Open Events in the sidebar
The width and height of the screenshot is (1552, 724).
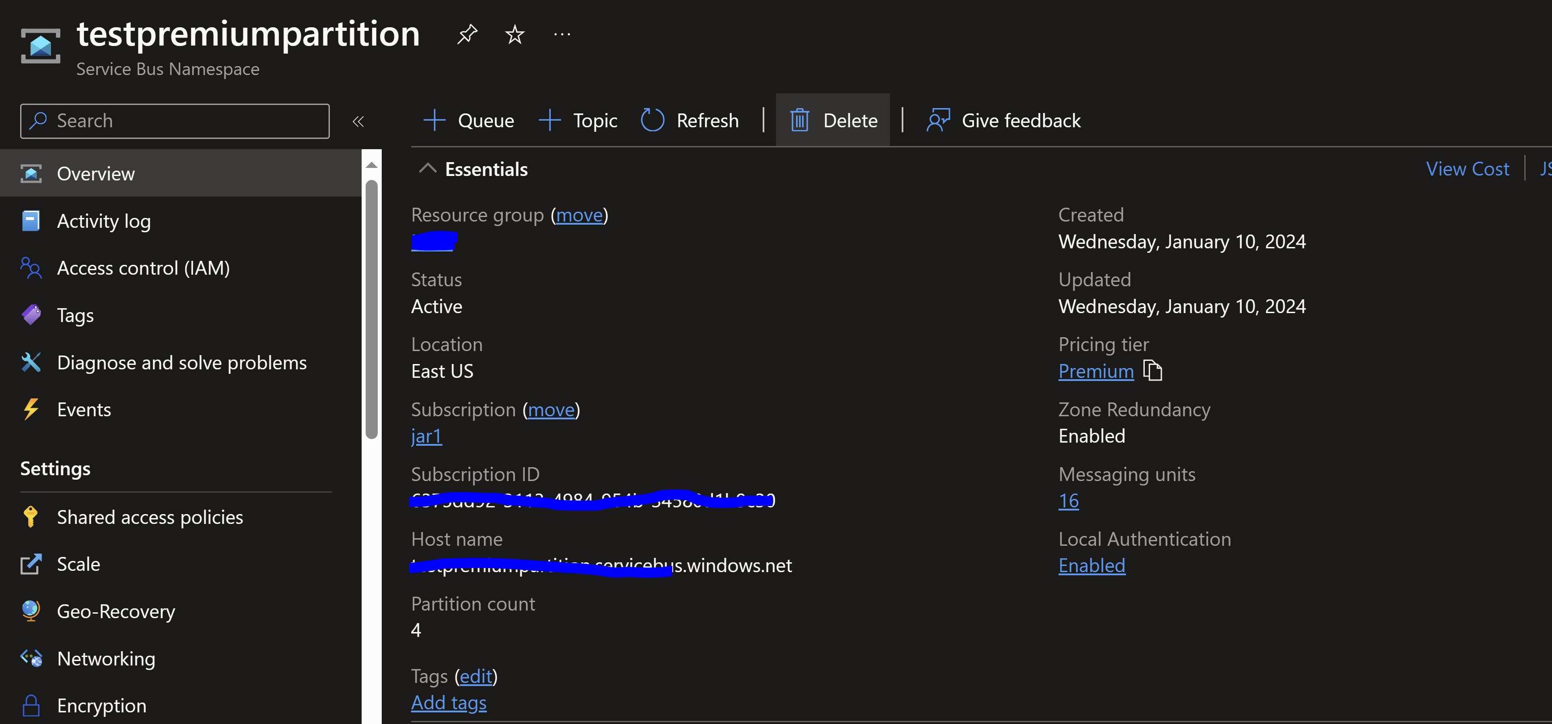click(x=181, y=410)
